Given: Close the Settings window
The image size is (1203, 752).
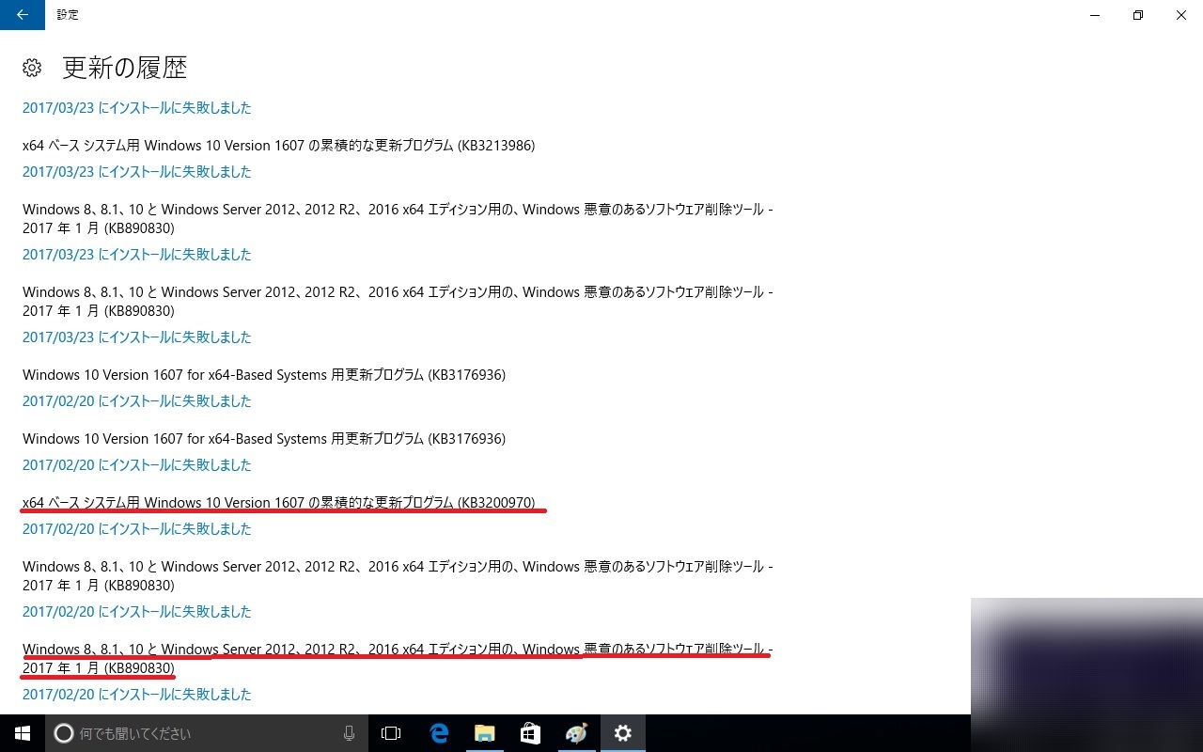Looking at the screenshot, I should pyautogui.click(x=1181, y=15).
